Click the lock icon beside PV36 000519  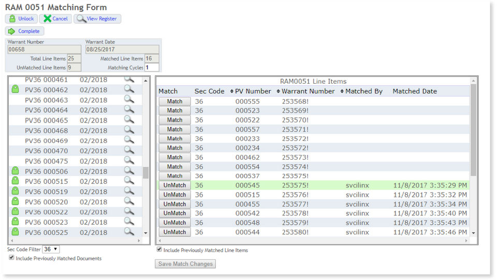pos(16,192)
